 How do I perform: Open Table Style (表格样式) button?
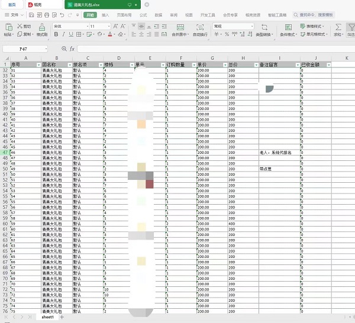tap(312, 26)
